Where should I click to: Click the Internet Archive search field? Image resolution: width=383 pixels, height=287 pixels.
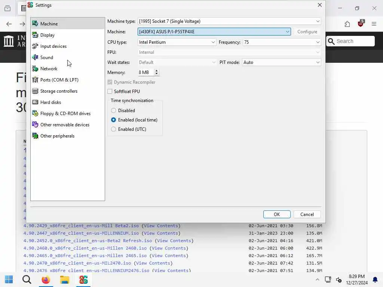coord(350,41)
